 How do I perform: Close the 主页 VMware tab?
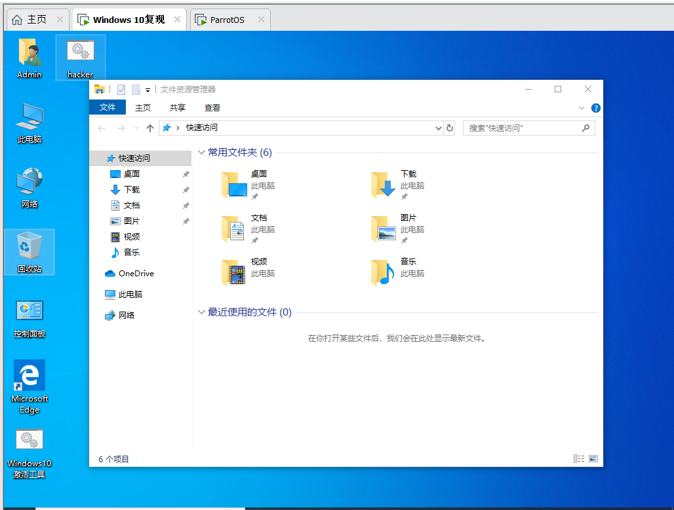pos(60,20)
